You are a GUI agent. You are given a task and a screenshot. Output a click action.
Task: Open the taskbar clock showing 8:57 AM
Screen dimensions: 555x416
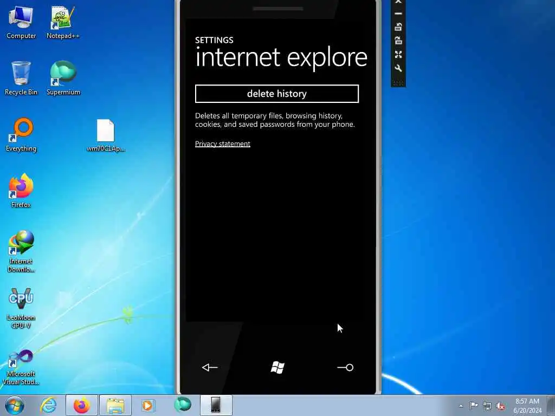pyautogui.click(x=527, y=406)
